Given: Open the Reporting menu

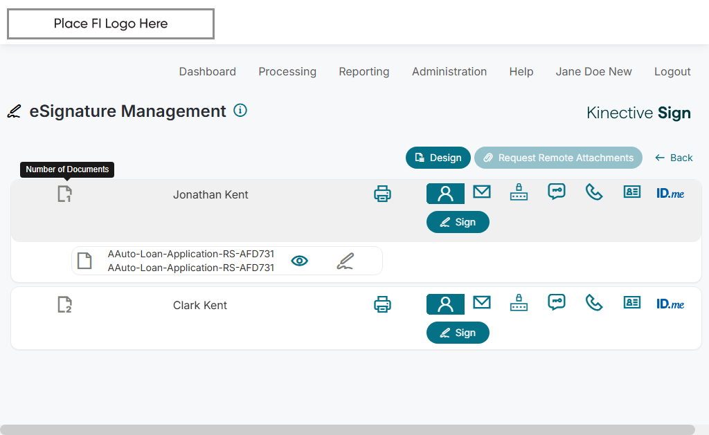Looking at the screenshot, I should coord(364,71).
